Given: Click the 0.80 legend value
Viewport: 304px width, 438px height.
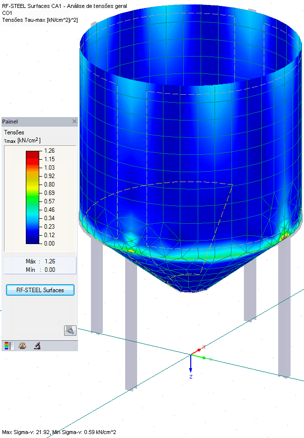Looking at the screenshot, I should click(x=50, y=185).
